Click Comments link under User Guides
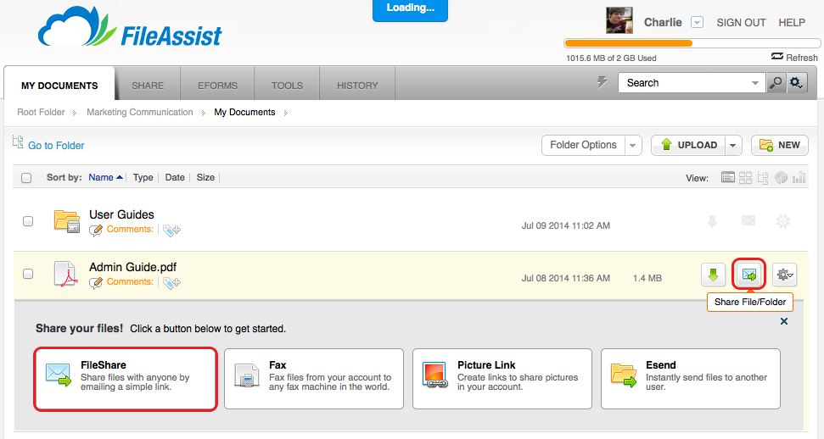The image size is (824, 439). pos(130,230)
